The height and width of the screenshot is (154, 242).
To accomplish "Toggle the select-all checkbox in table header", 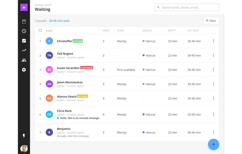I will pos(40,31).
